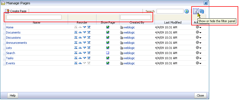The height and width of the screenshot is (103, 239).
Task: Move Tasks page to top
Action: (x=76, y=58)
